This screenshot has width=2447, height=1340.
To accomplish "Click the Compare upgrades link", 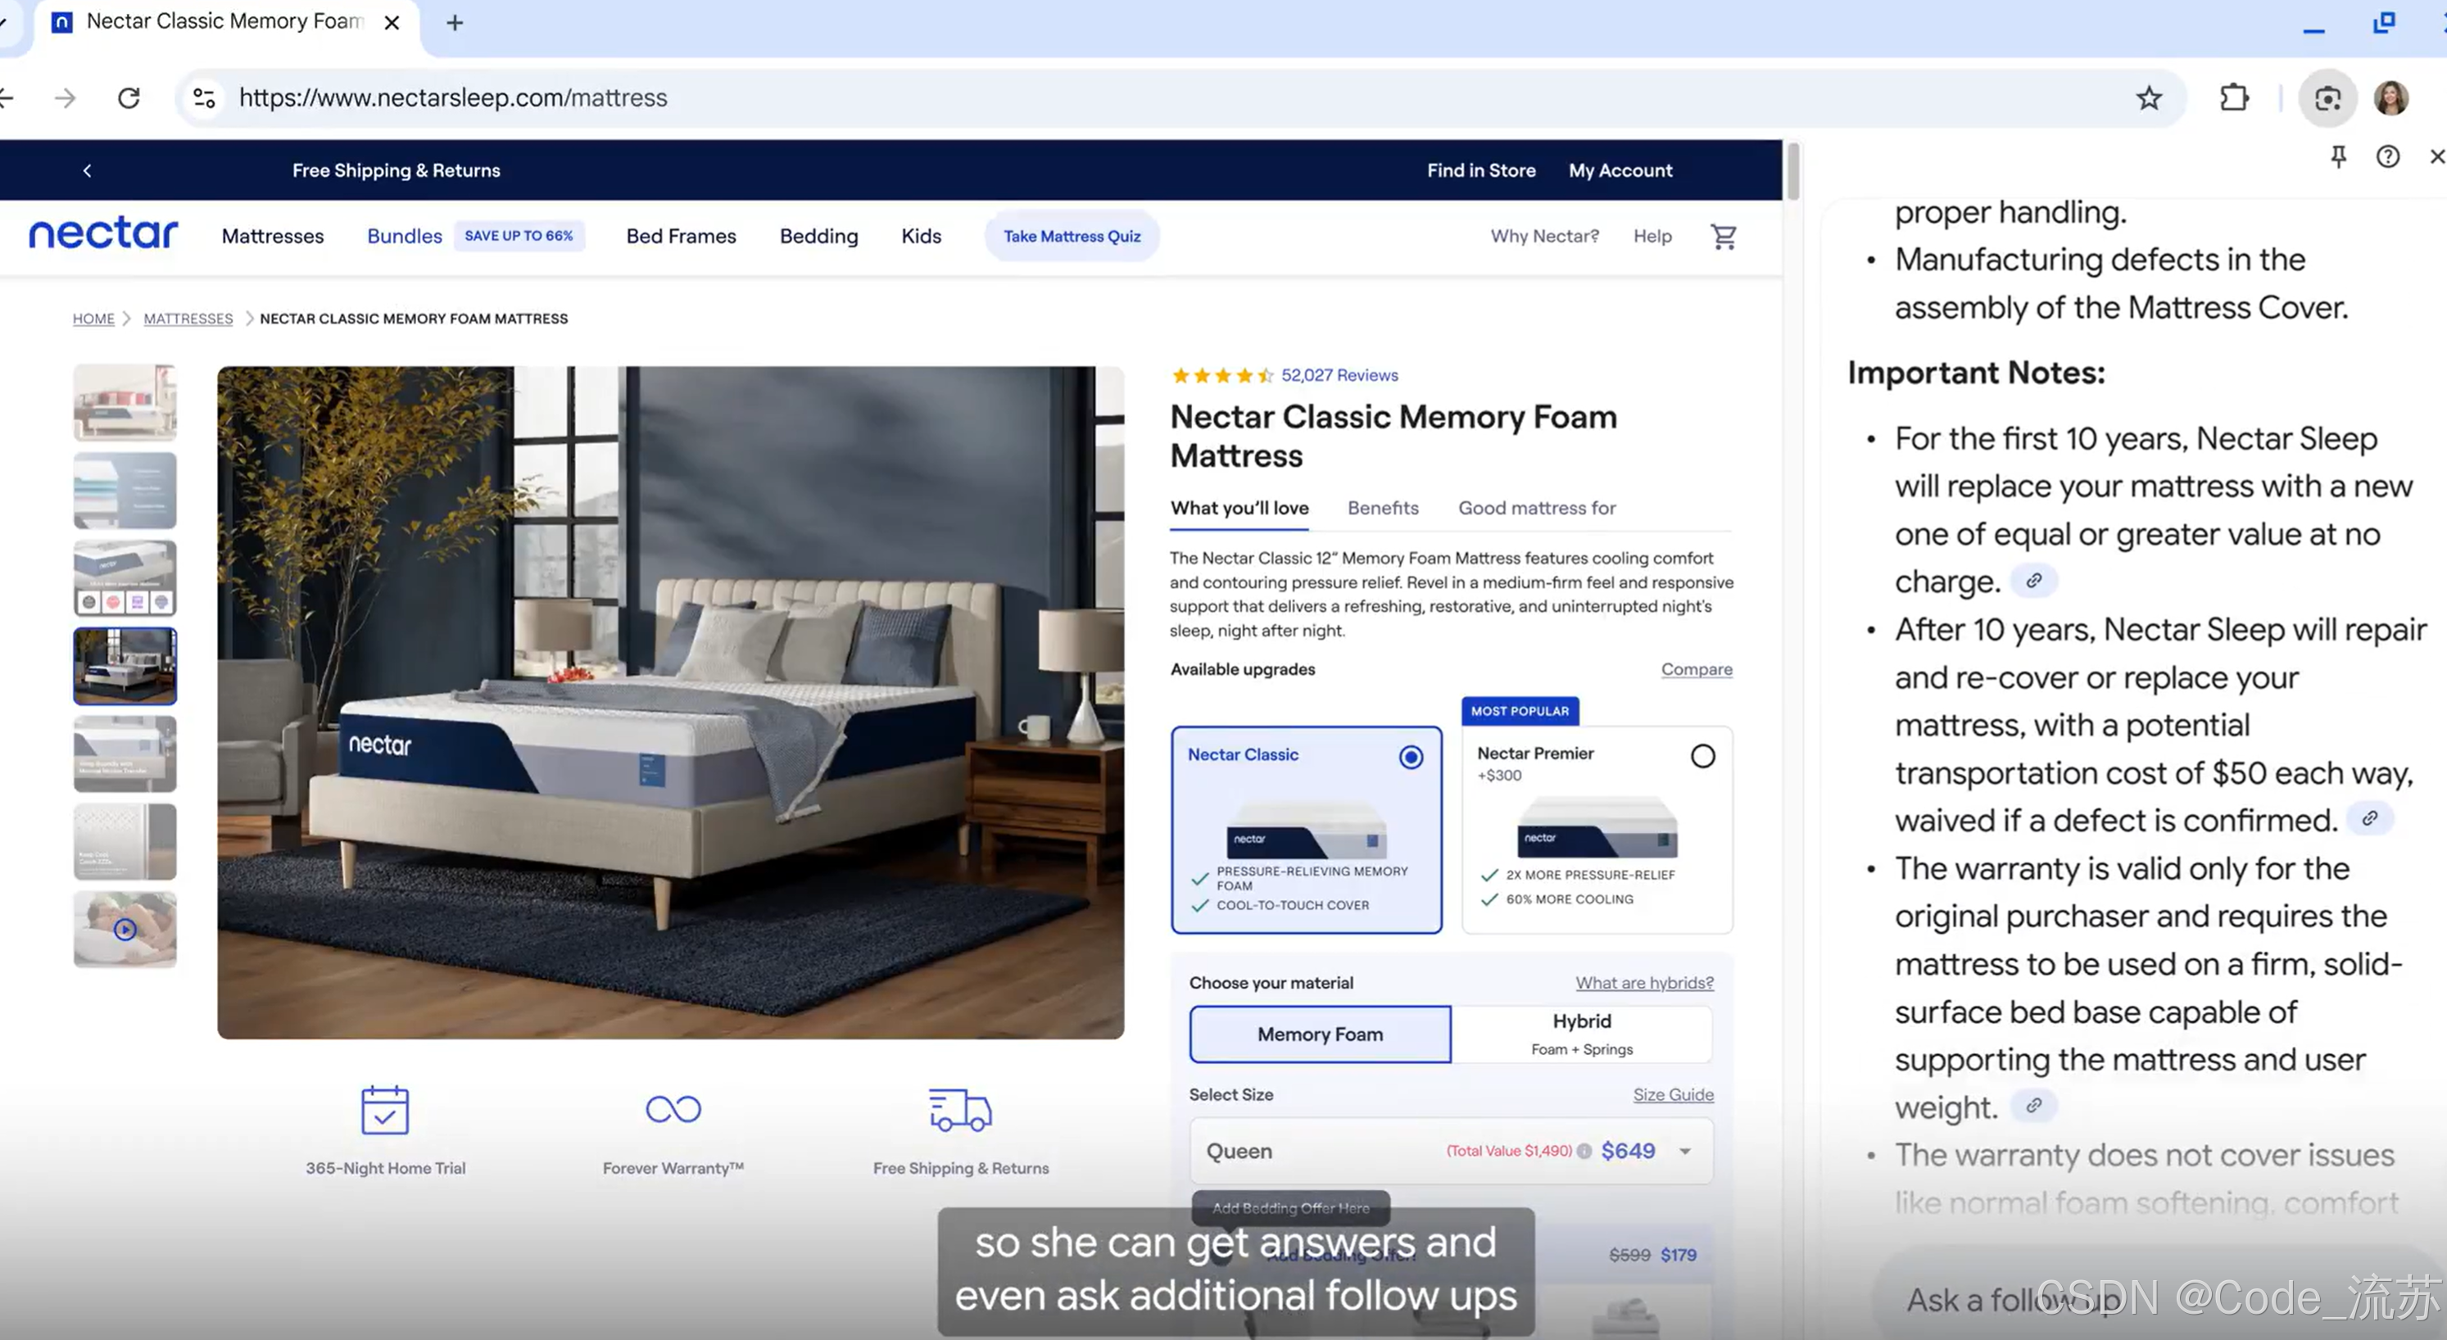I will pyautogui.click(x=1696, y=668).
